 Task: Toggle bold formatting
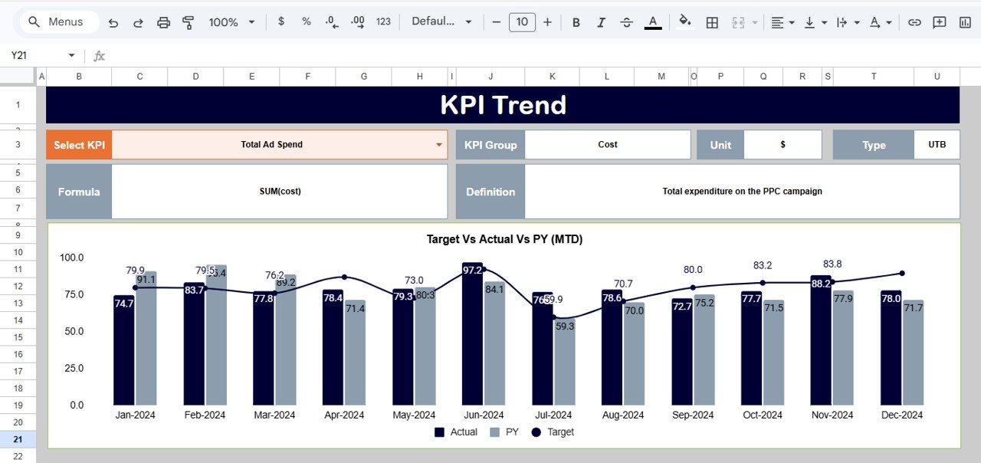click(x=576, y=22)
